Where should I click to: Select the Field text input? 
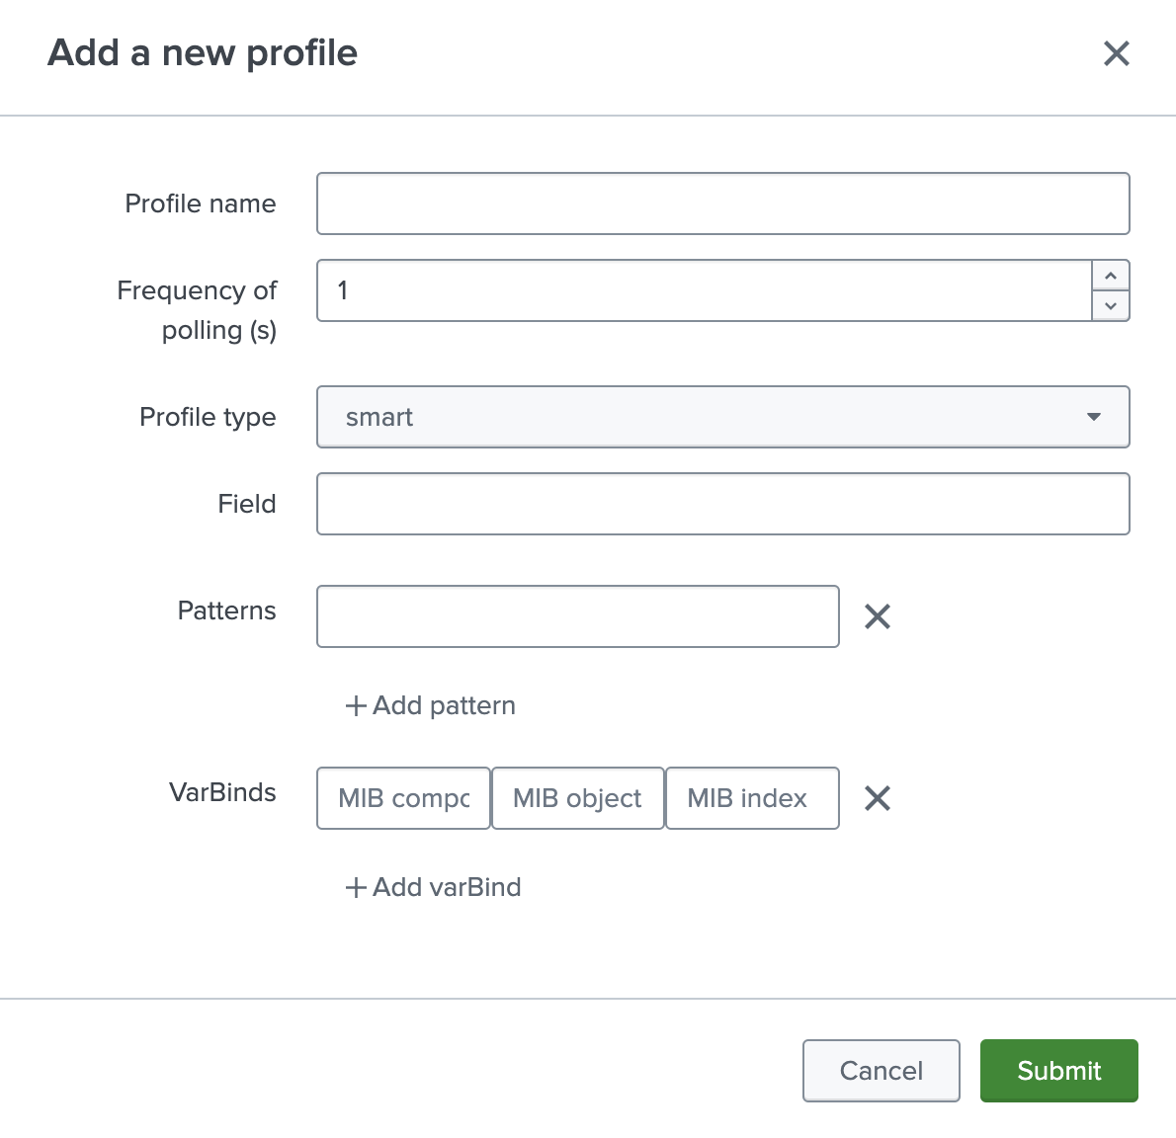(722, 504)
